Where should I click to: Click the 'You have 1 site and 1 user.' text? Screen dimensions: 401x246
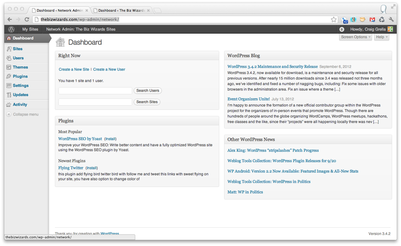[x=81, y=81]
